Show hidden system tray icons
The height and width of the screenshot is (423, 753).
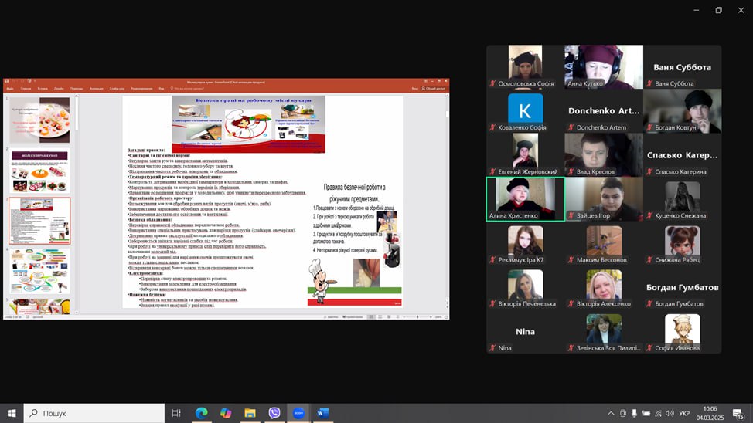611,413
